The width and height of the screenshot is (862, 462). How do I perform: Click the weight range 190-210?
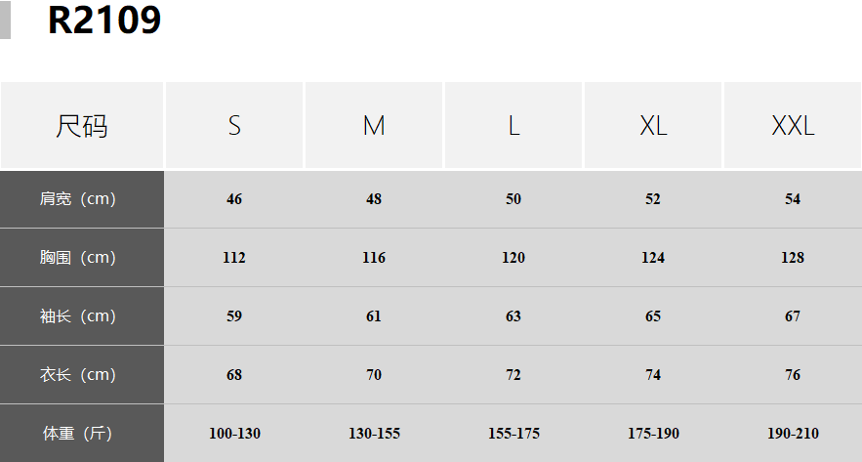point(793,434)
